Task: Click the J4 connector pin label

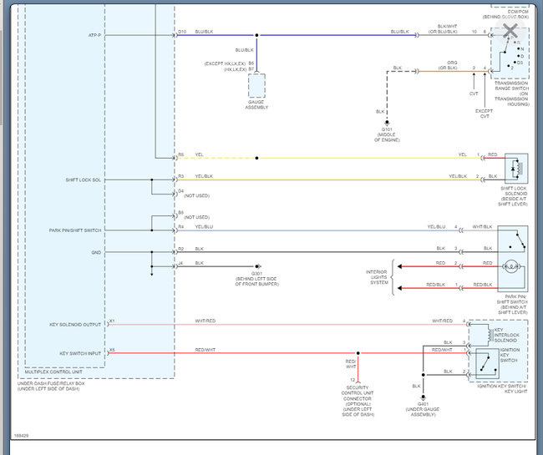Action: [x=180, y=263]
